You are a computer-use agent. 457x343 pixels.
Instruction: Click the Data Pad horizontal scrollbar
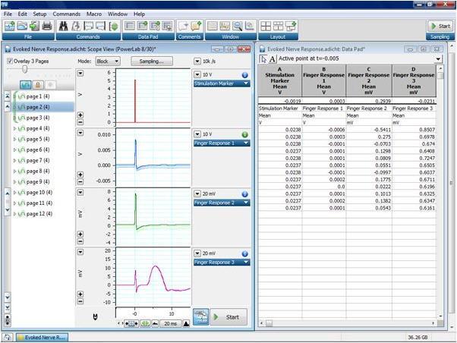tap(346, 323)
